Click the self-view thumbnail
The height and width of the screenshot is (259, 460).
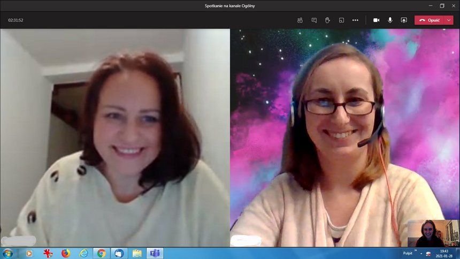(x=433, y=233)
